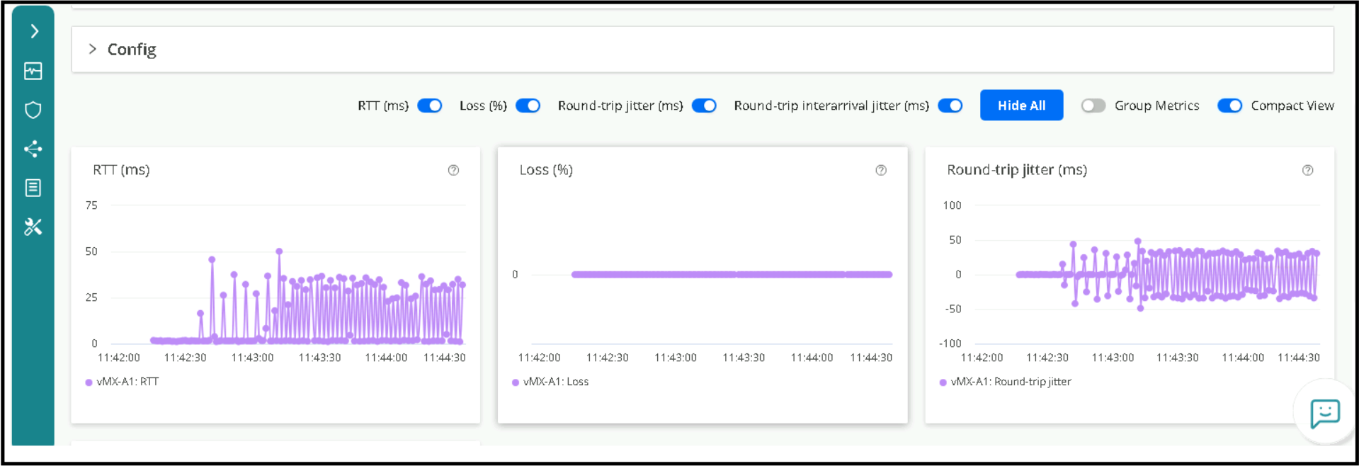
Task: Click the help icon on RTT chart
Action: click(x=453, y=170)
